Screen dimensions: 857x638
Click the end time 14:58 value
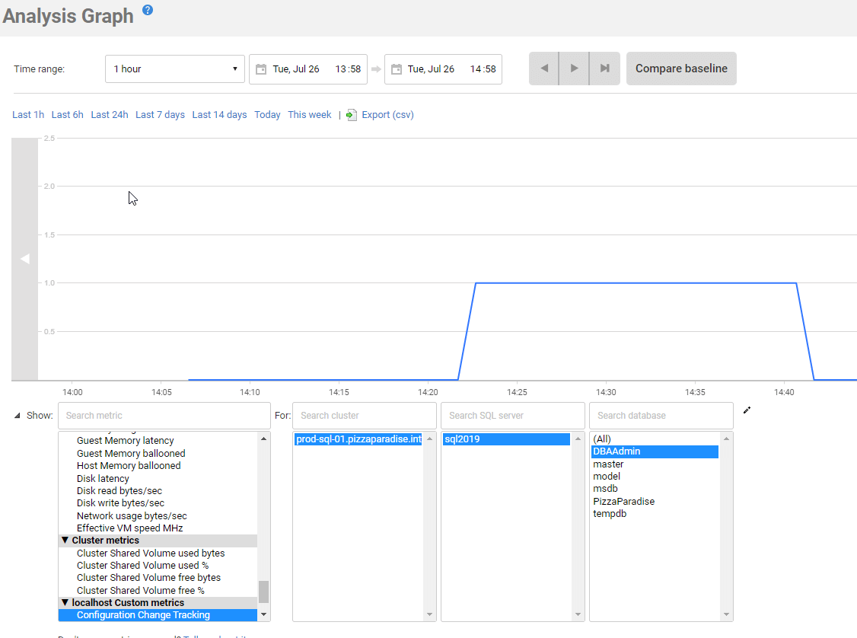[x=483, y=69]
